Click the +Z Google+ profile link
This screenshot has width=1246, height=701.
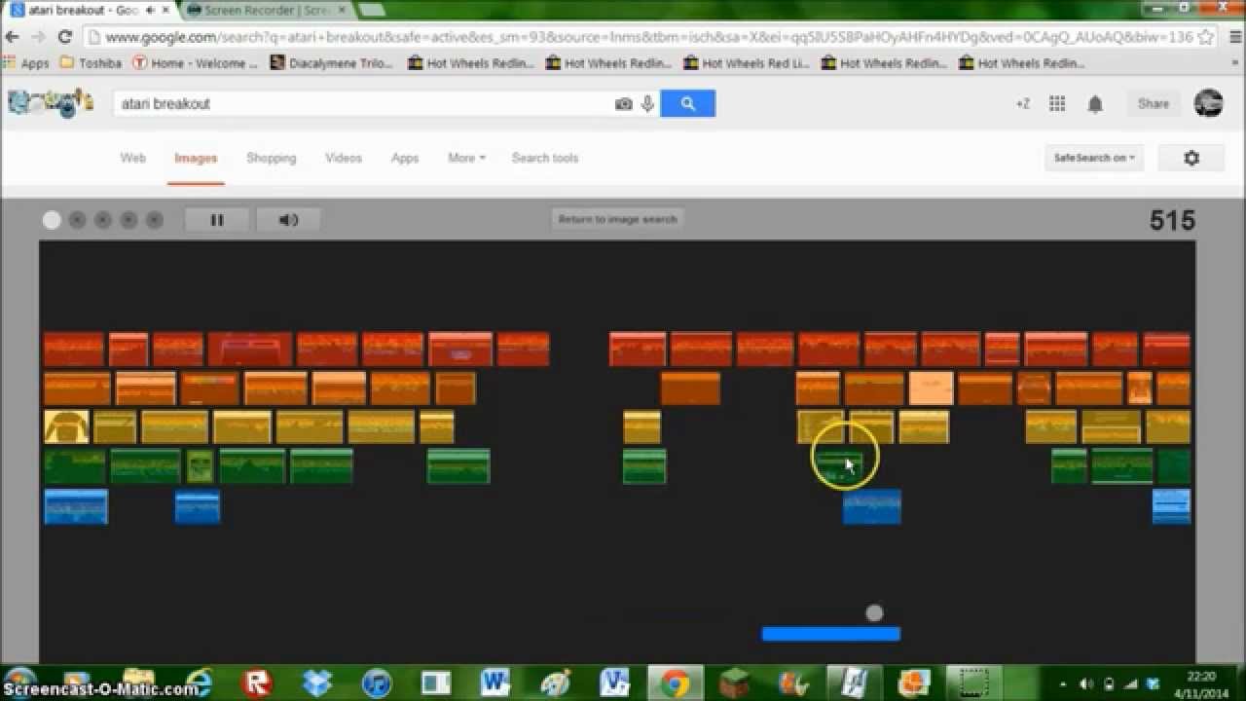pos(1022,104)
